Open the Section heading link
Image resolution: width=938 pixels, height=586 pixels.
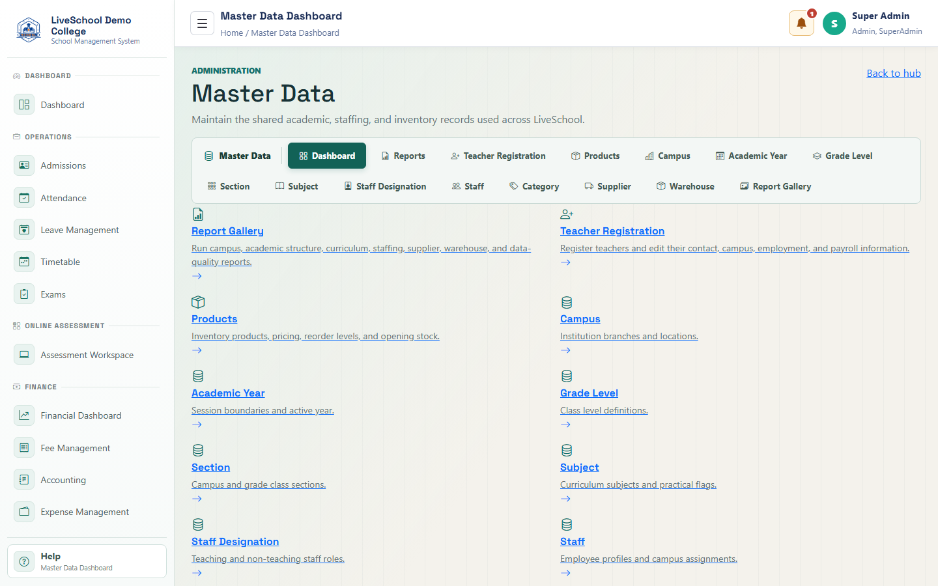pos(210,467)
